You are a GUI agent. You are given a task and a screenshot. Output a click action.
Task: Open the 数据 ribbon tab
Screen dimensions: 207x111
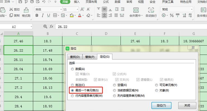pos(117,2)
